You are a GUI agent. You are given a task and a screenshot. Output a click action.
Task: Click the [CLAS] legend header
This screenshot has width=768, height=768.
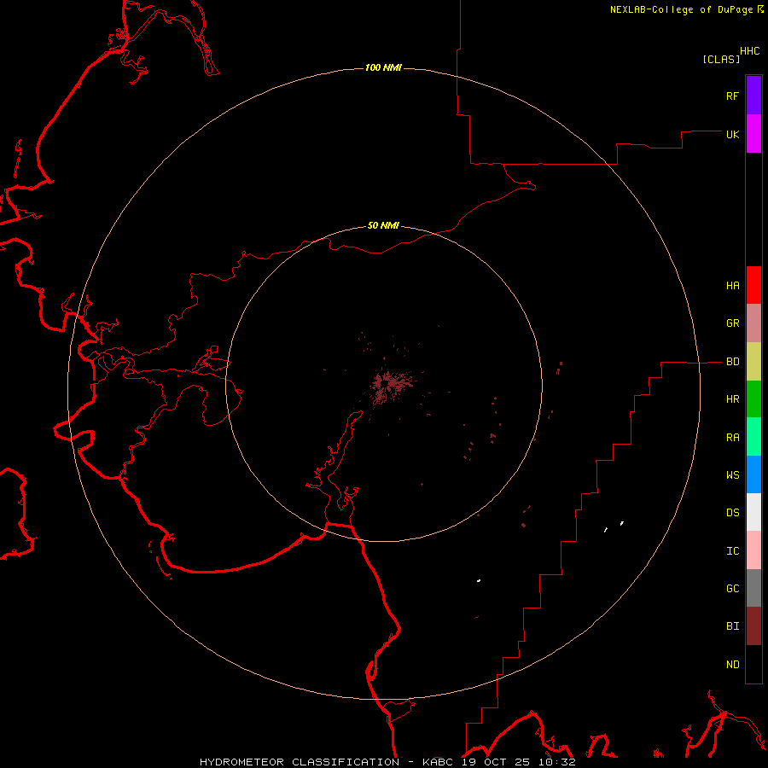pyautogui.click(x=721, y=59)
